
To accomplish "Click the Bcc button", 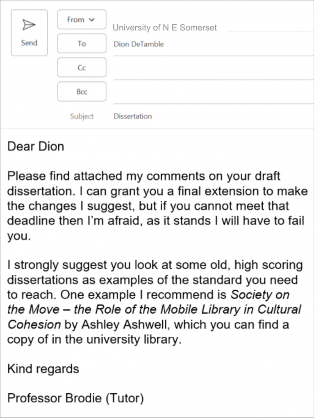I will click(82, 92).
